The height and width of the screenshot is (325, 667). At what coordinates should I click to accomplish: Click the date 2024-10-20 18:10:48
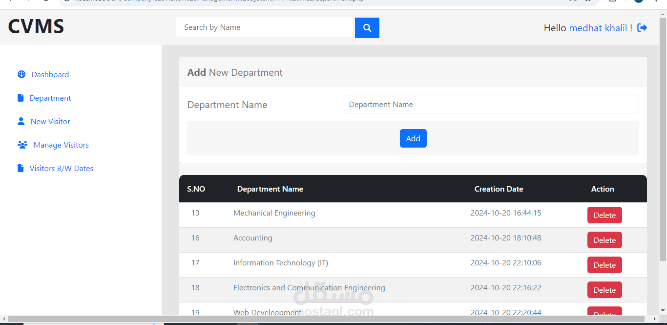pyautogui.click(x=506, y=238)
